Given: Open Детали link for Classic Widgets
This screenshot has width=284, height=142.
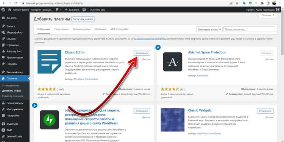Looking at the screenshot, I should coord(269,117).
